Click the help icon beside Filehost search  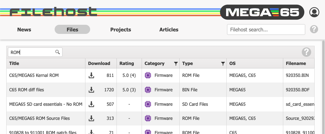click(x=314, y=29)
